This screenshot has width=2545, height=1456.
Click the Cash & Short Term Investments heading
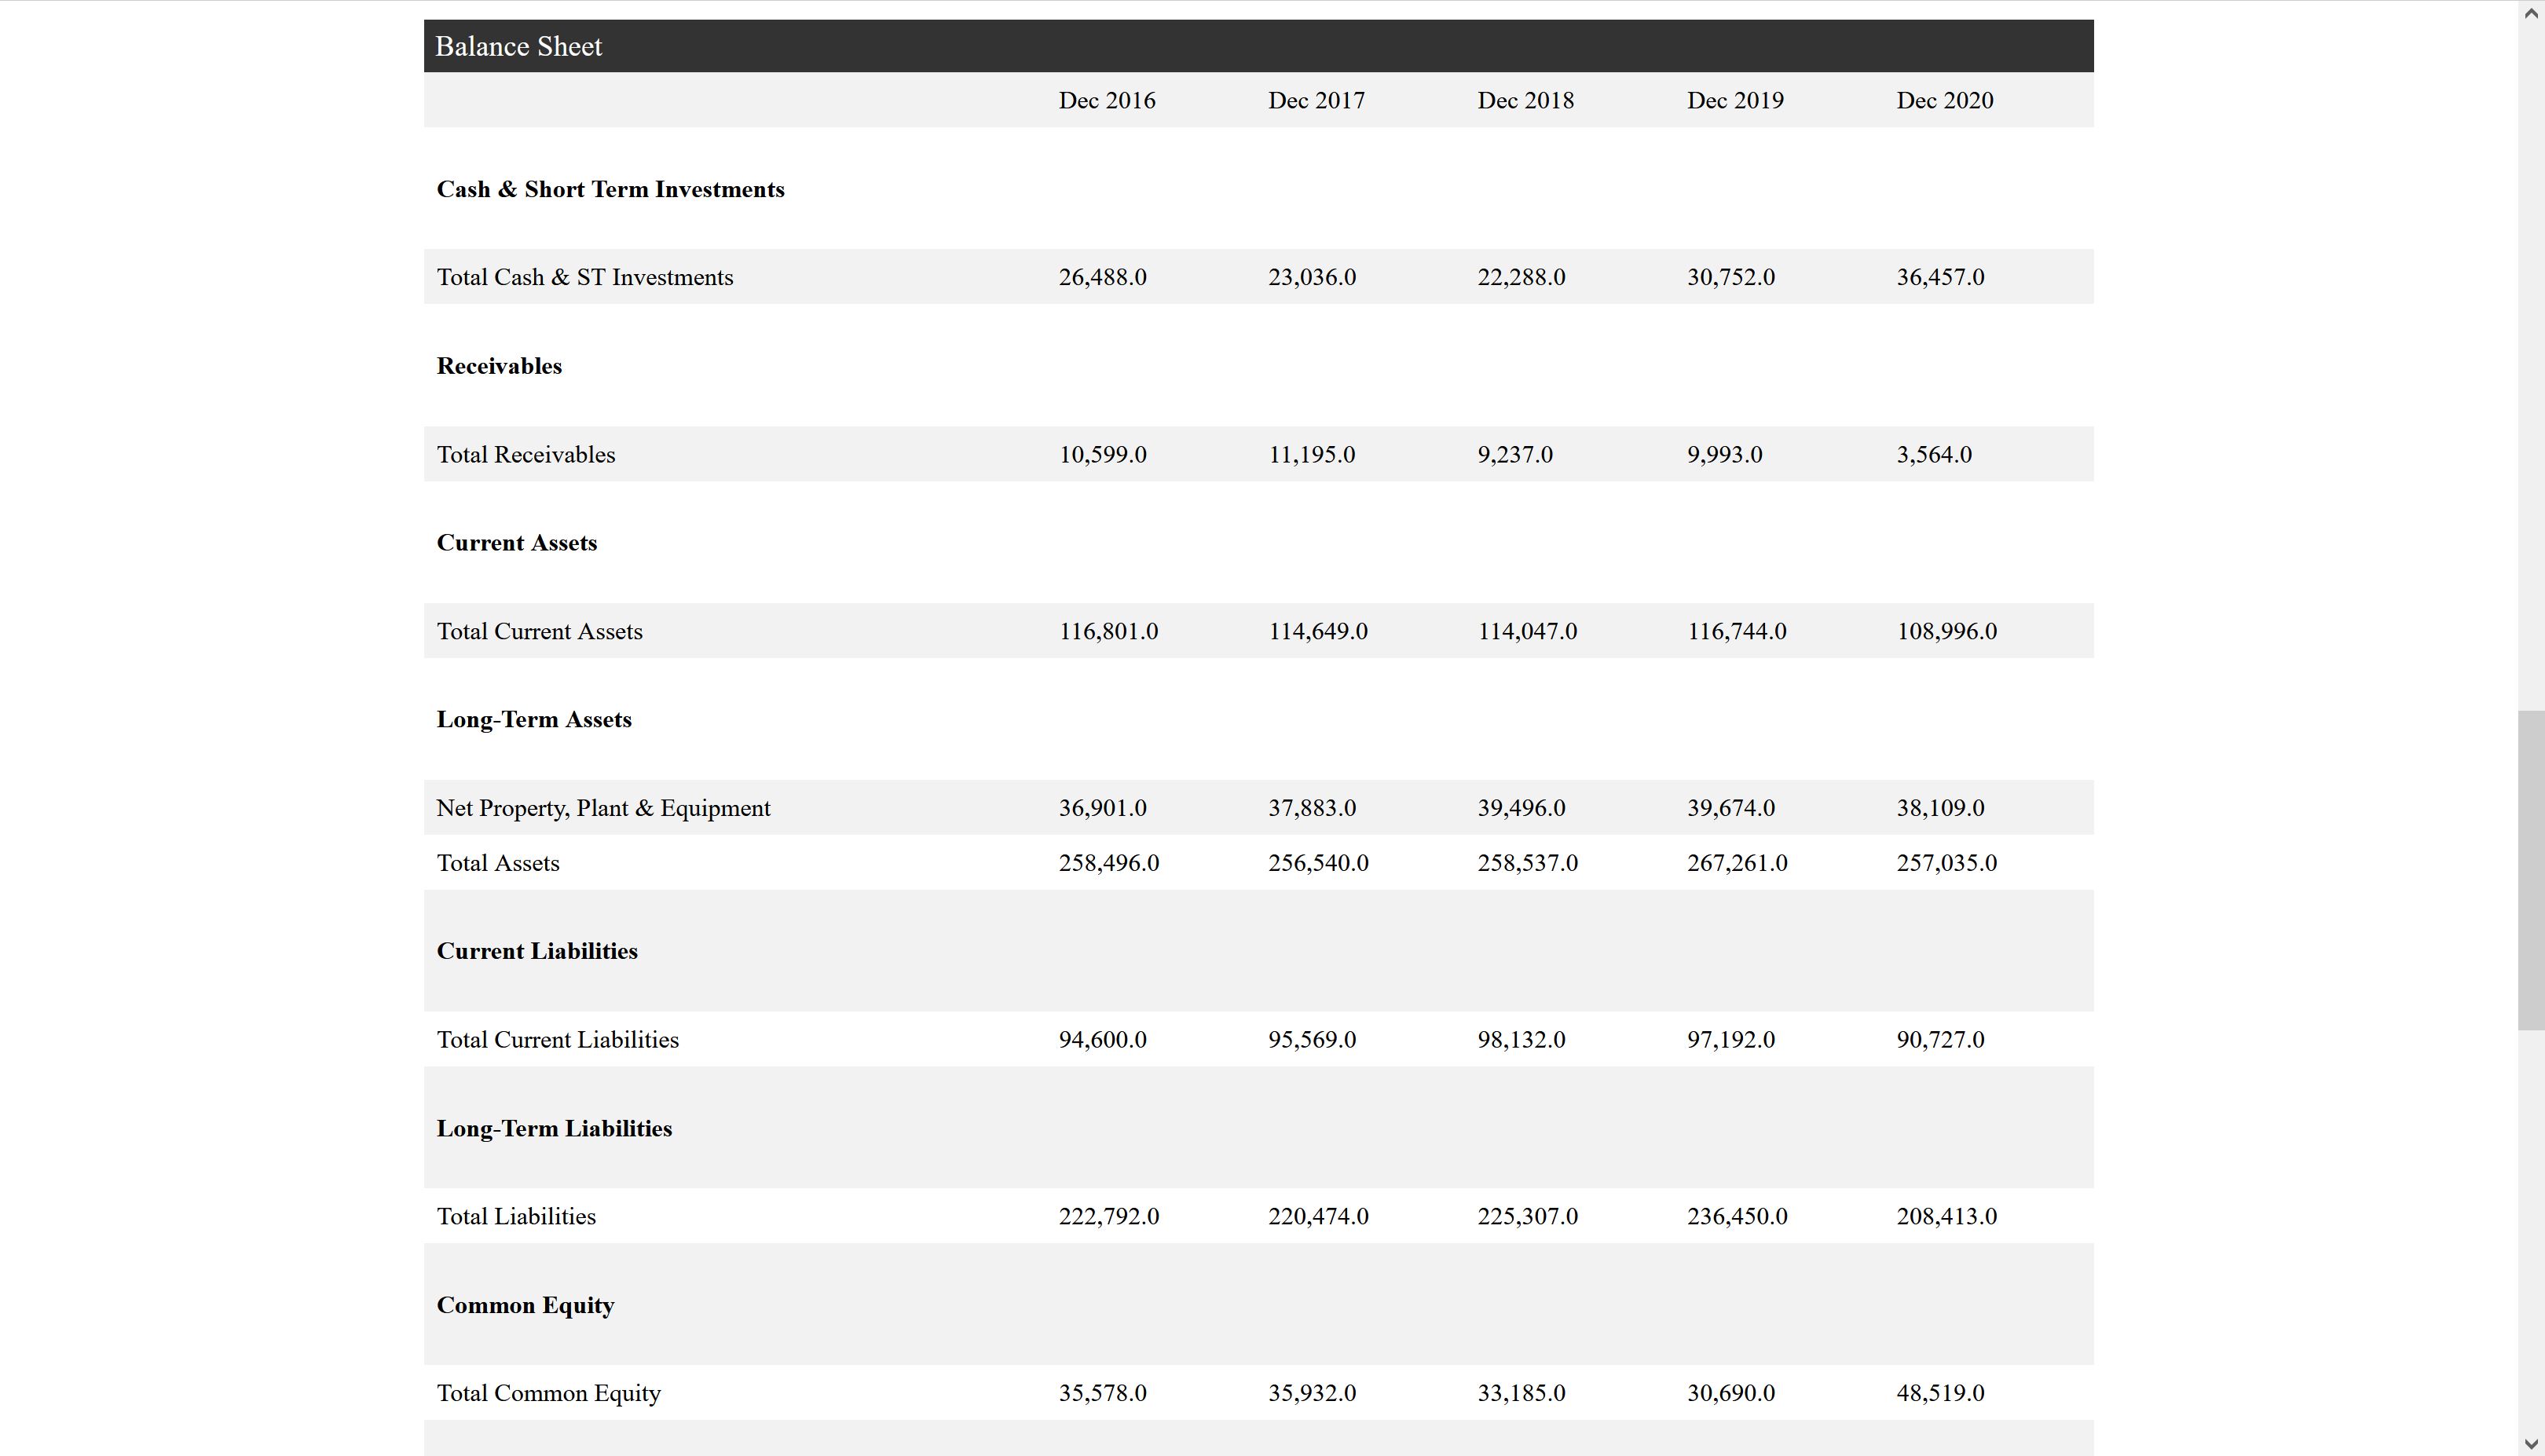[x=610, y=189]
